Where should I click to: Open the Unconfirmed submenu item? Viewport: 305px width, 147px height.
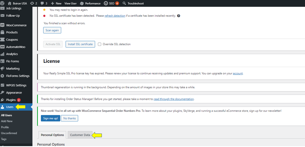pyautogui.click(x=9, y=133)
